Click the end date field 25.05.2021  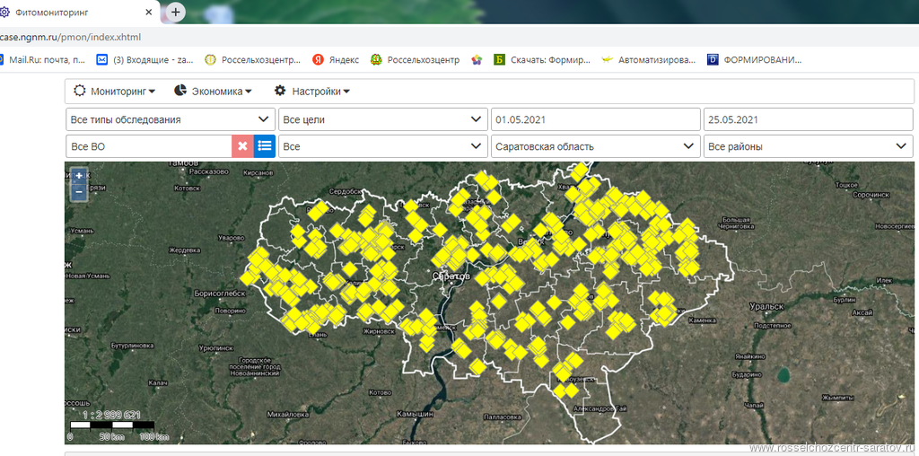click(809, 119)
